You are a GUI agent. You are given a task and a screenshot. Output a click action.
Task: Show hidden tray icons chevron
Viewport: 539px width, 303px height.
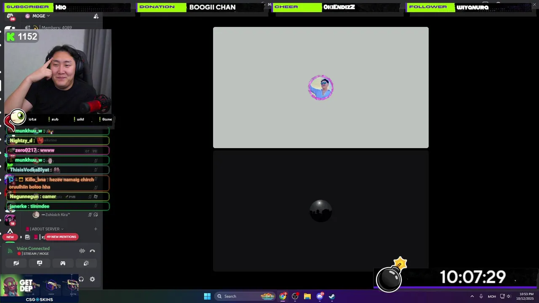pos(472,296)
